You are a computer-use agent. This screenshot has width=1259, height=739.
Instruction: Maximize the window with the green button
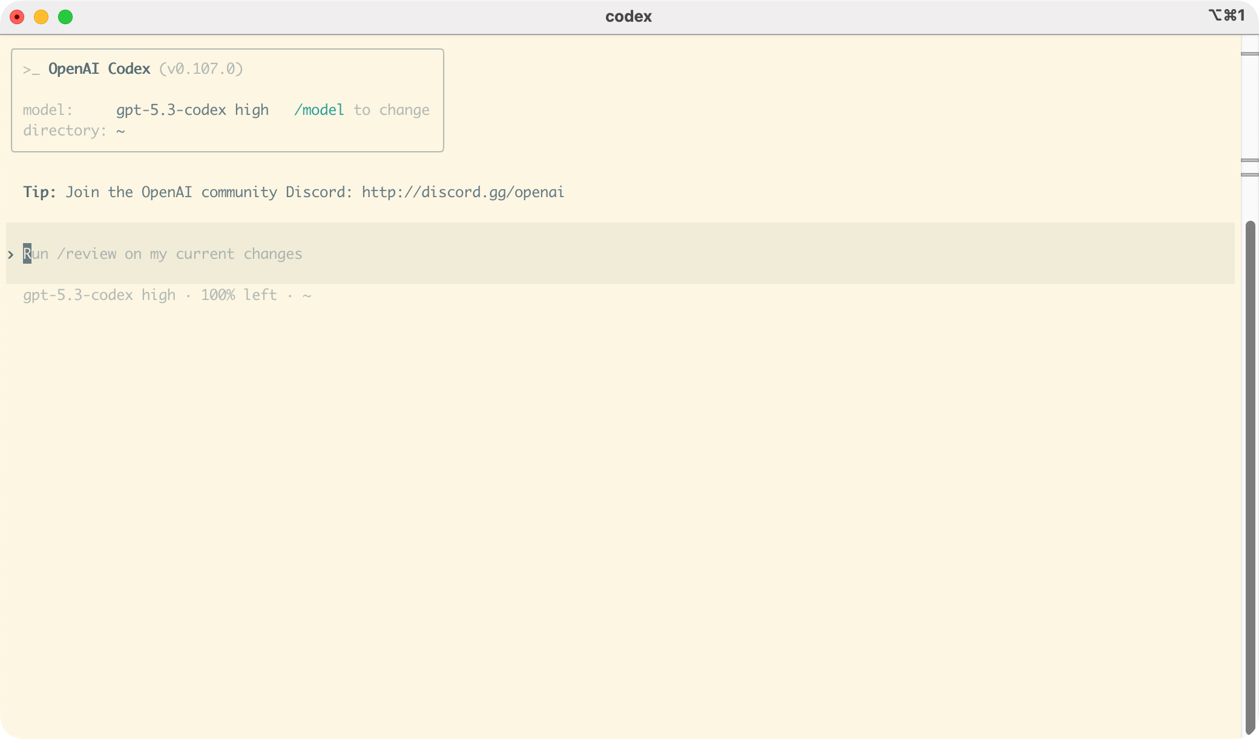pyautogui.click(x=65, y=17)
